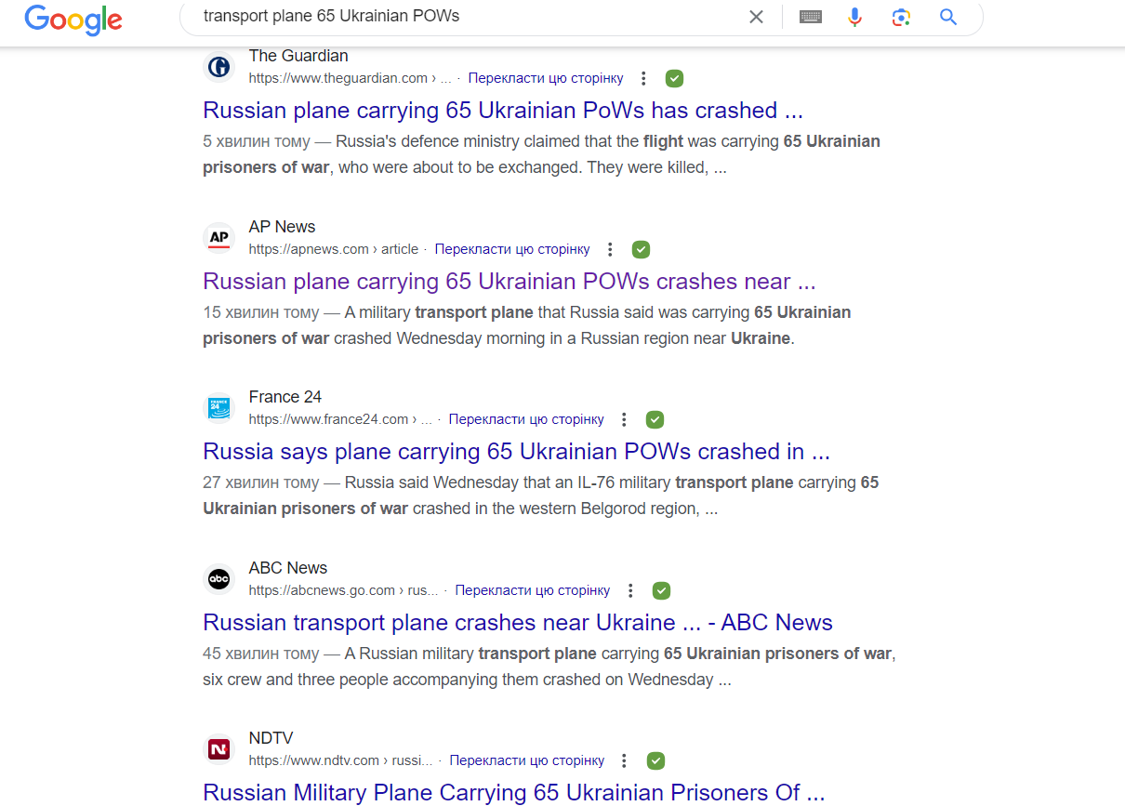1125x806 pixels.
Task: Open the on-screen keyboard icon
Action: click(811, 17)
